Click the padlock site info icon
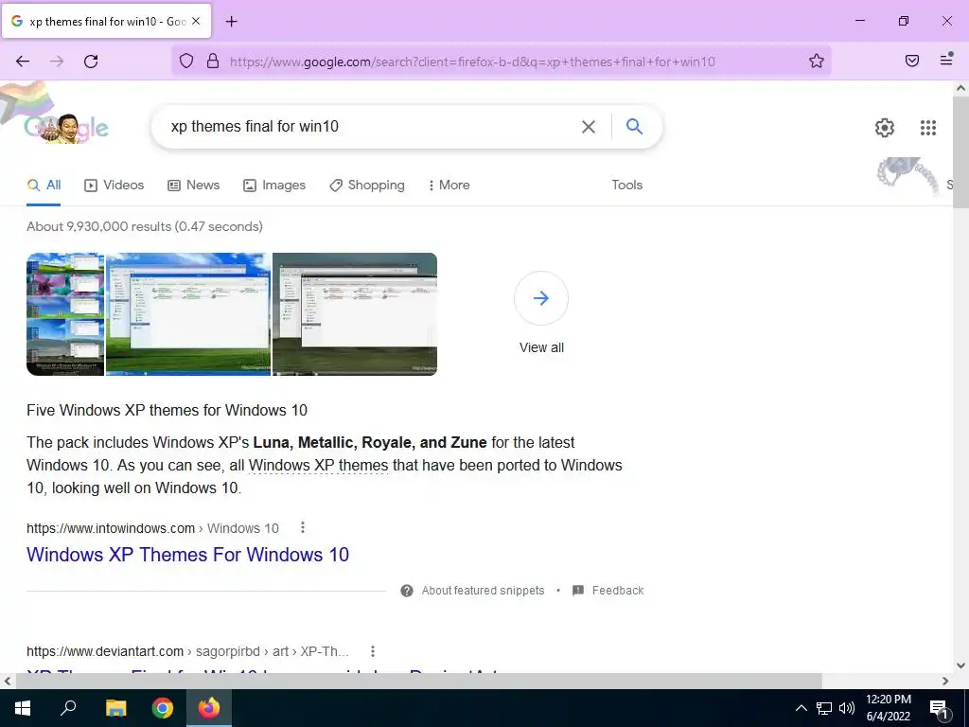This screenshot has width=969, height=727. click(213, 61)
